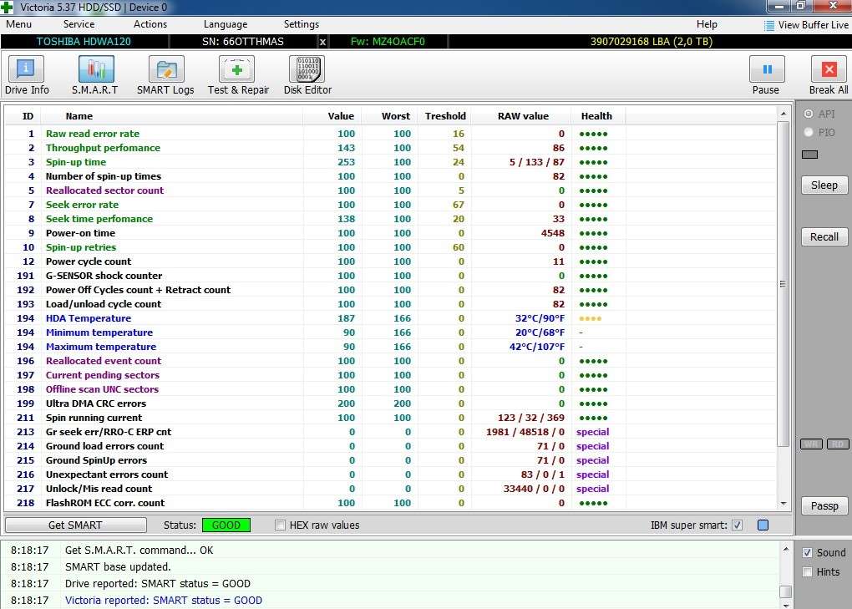The height and width of the screenshot is (609, 852).
Task: Enable HEX raw values checkbox
Action: [281, 525]
